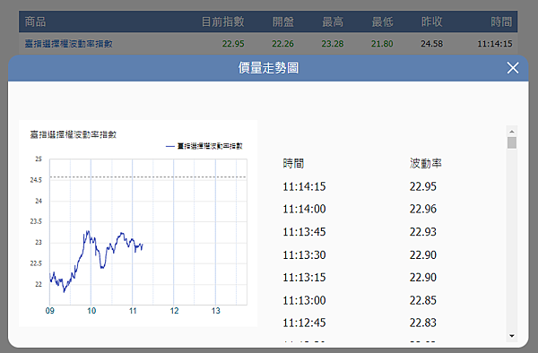Click the 09 label on the chart x-axis
The image size is (538, 353).
(49, 311)
